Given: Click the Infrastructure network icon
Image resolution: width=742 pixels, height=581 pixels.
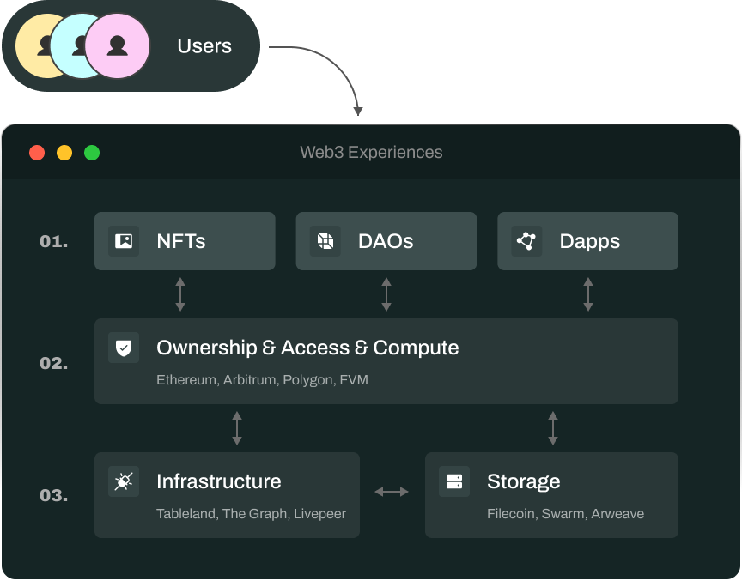Looking at the screenshot, I should [x=124, y=481].
